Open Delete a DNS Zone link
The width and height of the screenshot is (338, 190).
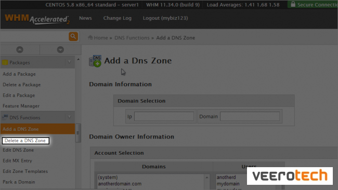tap(25, 141)
